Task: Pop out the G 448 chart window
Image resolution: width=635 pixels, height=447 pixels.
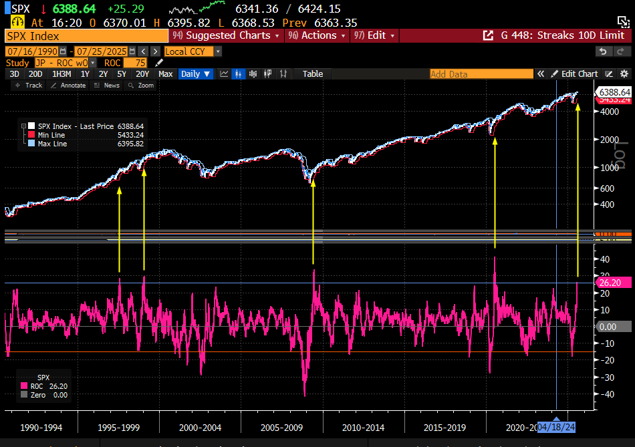Action: (x=488, y=35)
